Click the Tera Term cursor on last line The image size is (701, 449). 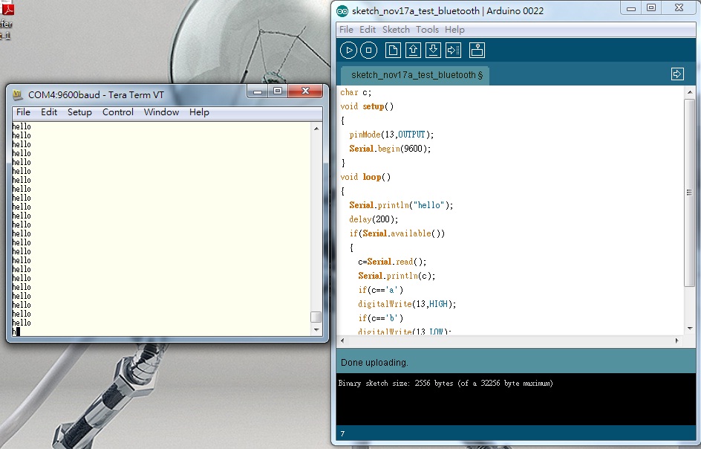[x=18, y=332]
